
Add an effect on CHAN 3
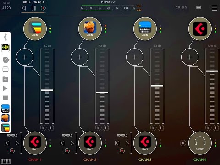(x=135, y=57)
